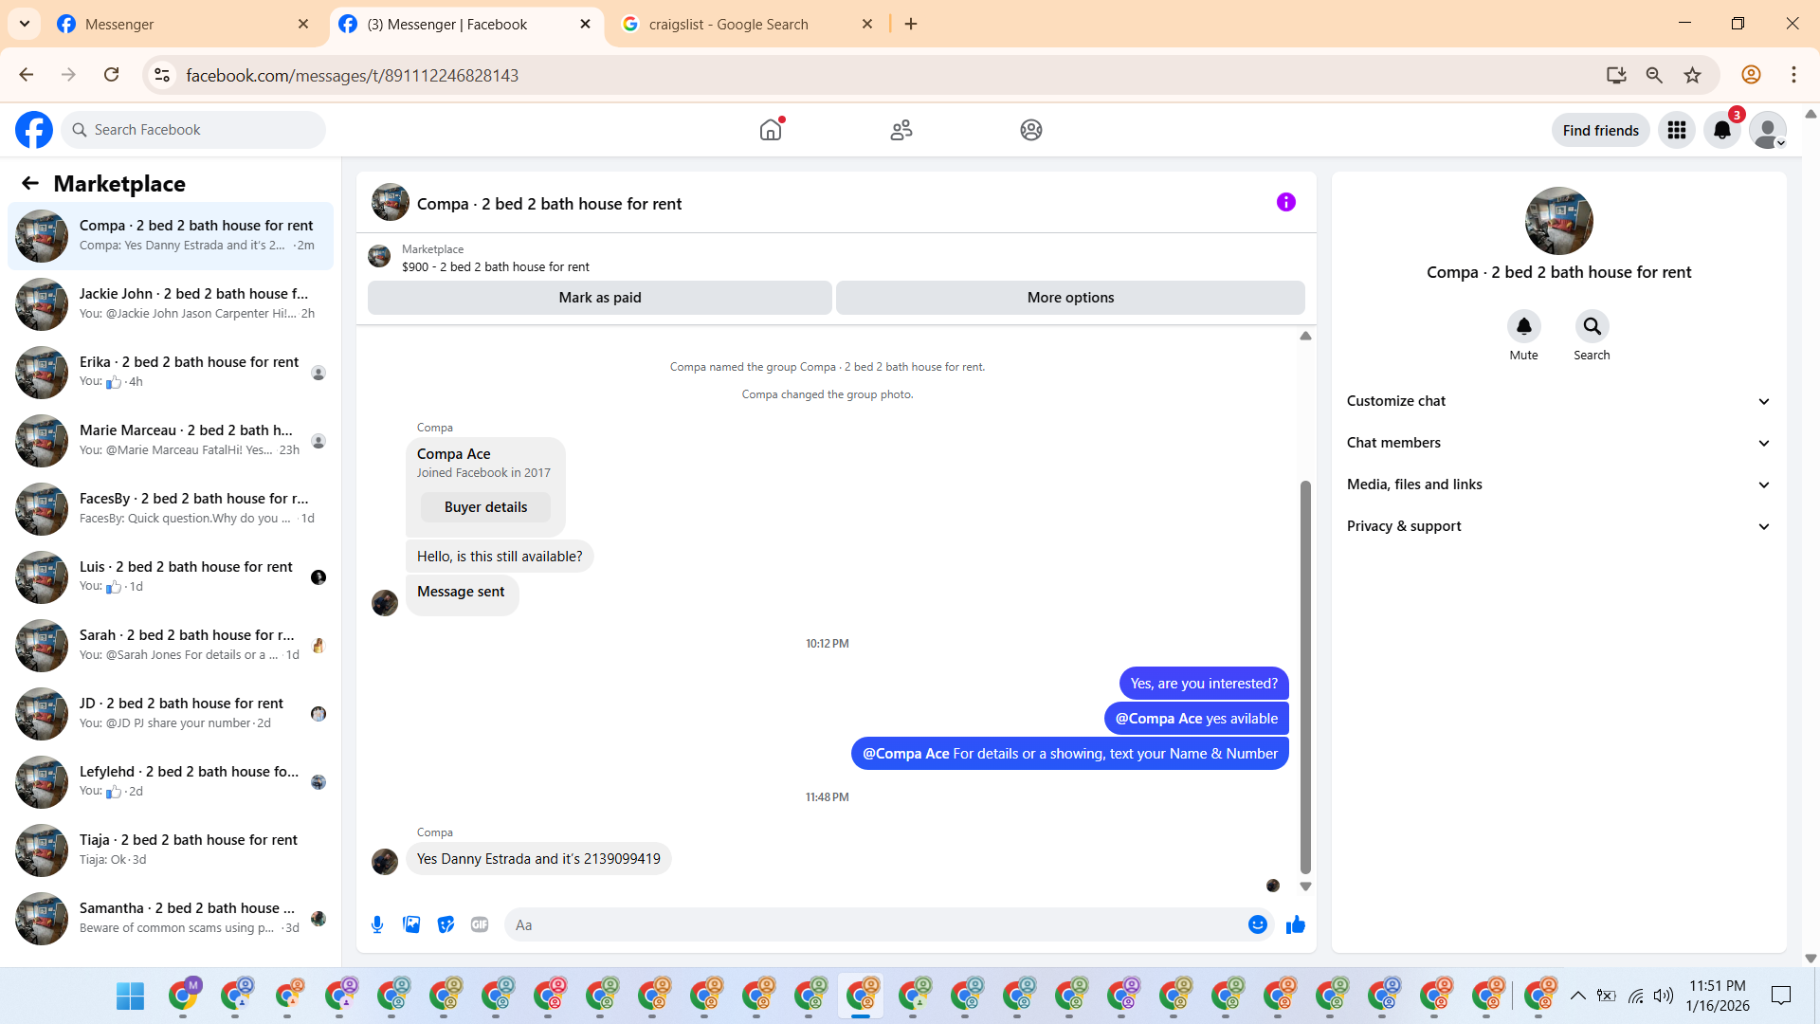Viewport: 1820px width, 1024px height.
Task: Toggle the conversation information panel
Action: [1285, 202]
